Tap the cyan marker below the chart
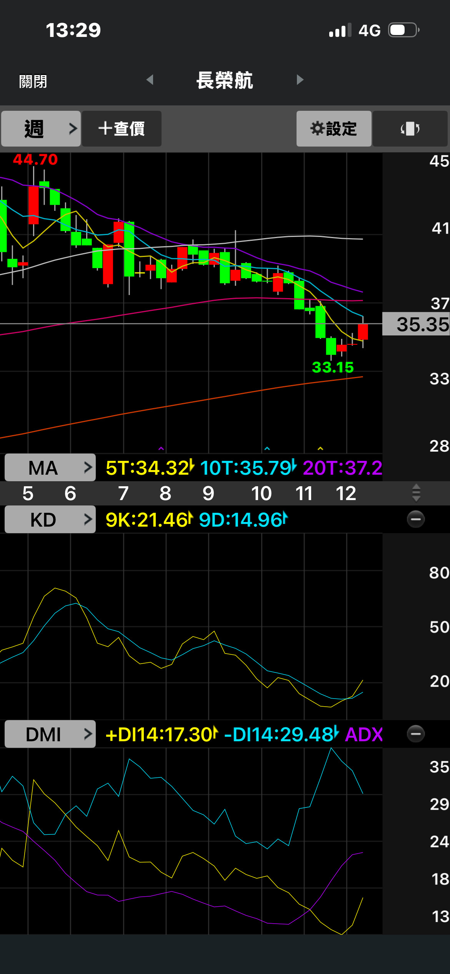 click(267, 449)
